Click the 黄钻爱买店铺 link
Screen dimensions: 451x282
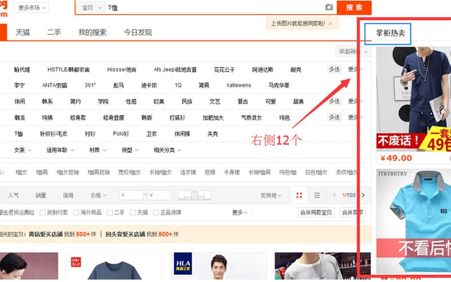tap(46, 234)
